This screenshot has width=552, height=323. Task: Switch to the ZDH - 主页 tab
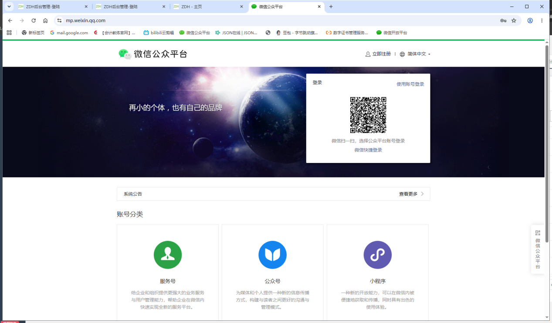click(208, 7)
